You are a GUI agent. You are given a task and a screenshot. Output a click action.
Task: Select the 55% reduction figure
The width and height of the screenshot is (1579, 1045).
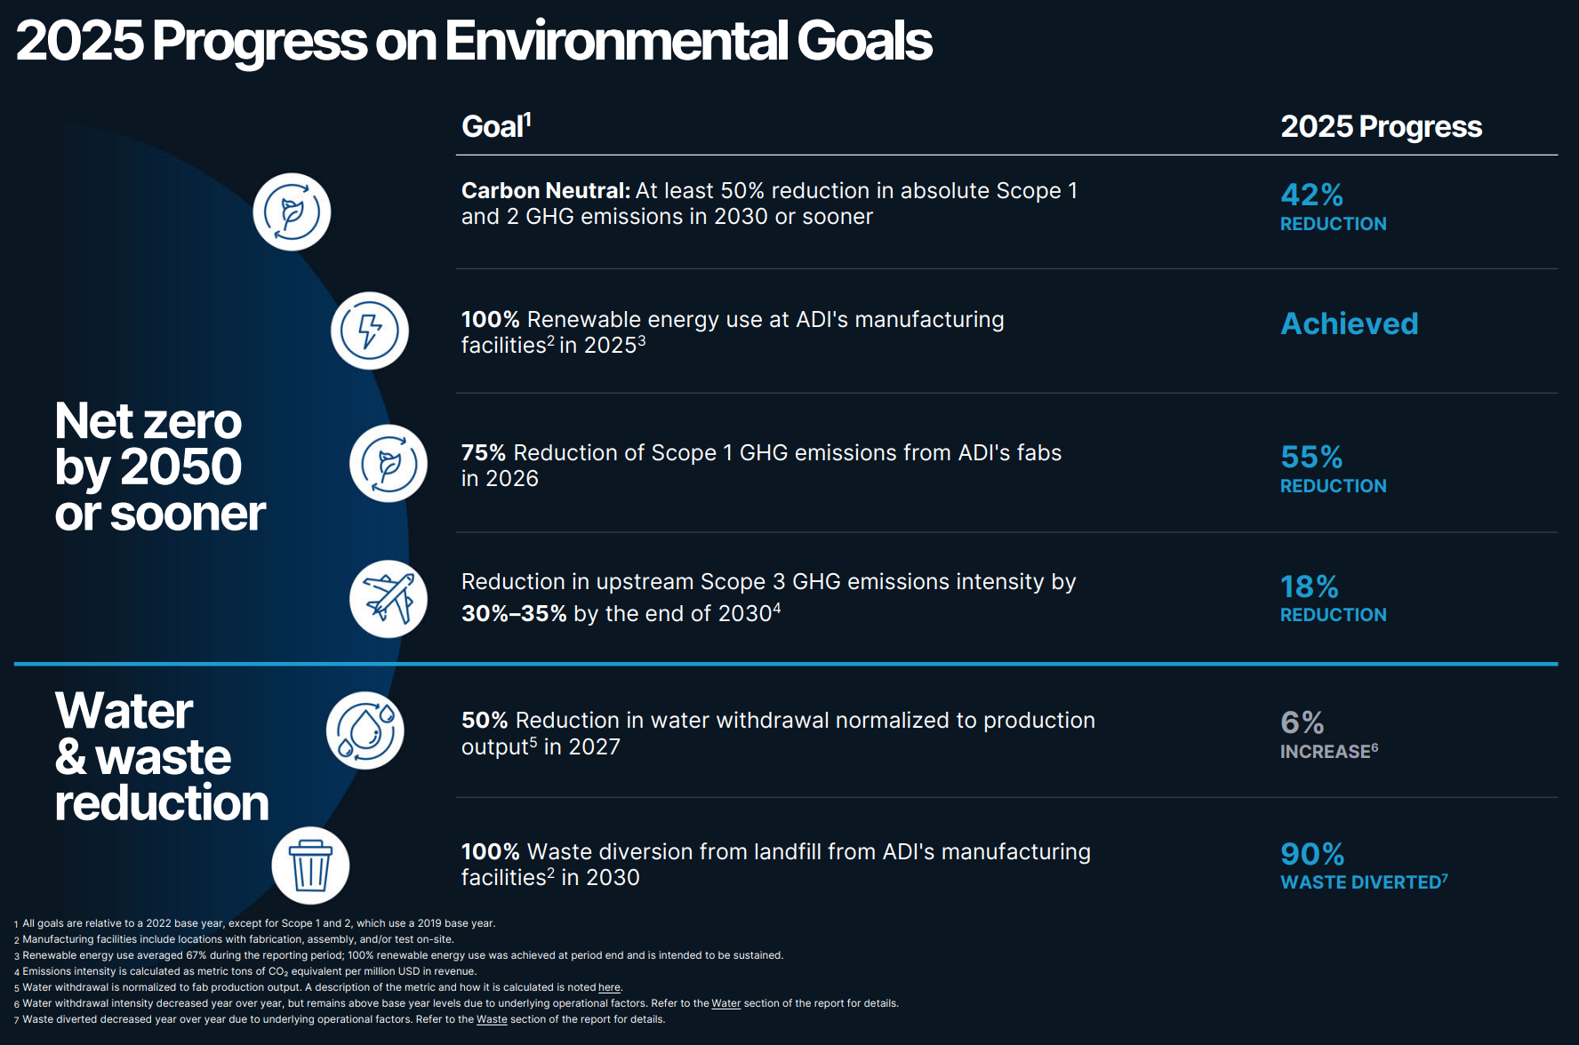pos(1333,468)
